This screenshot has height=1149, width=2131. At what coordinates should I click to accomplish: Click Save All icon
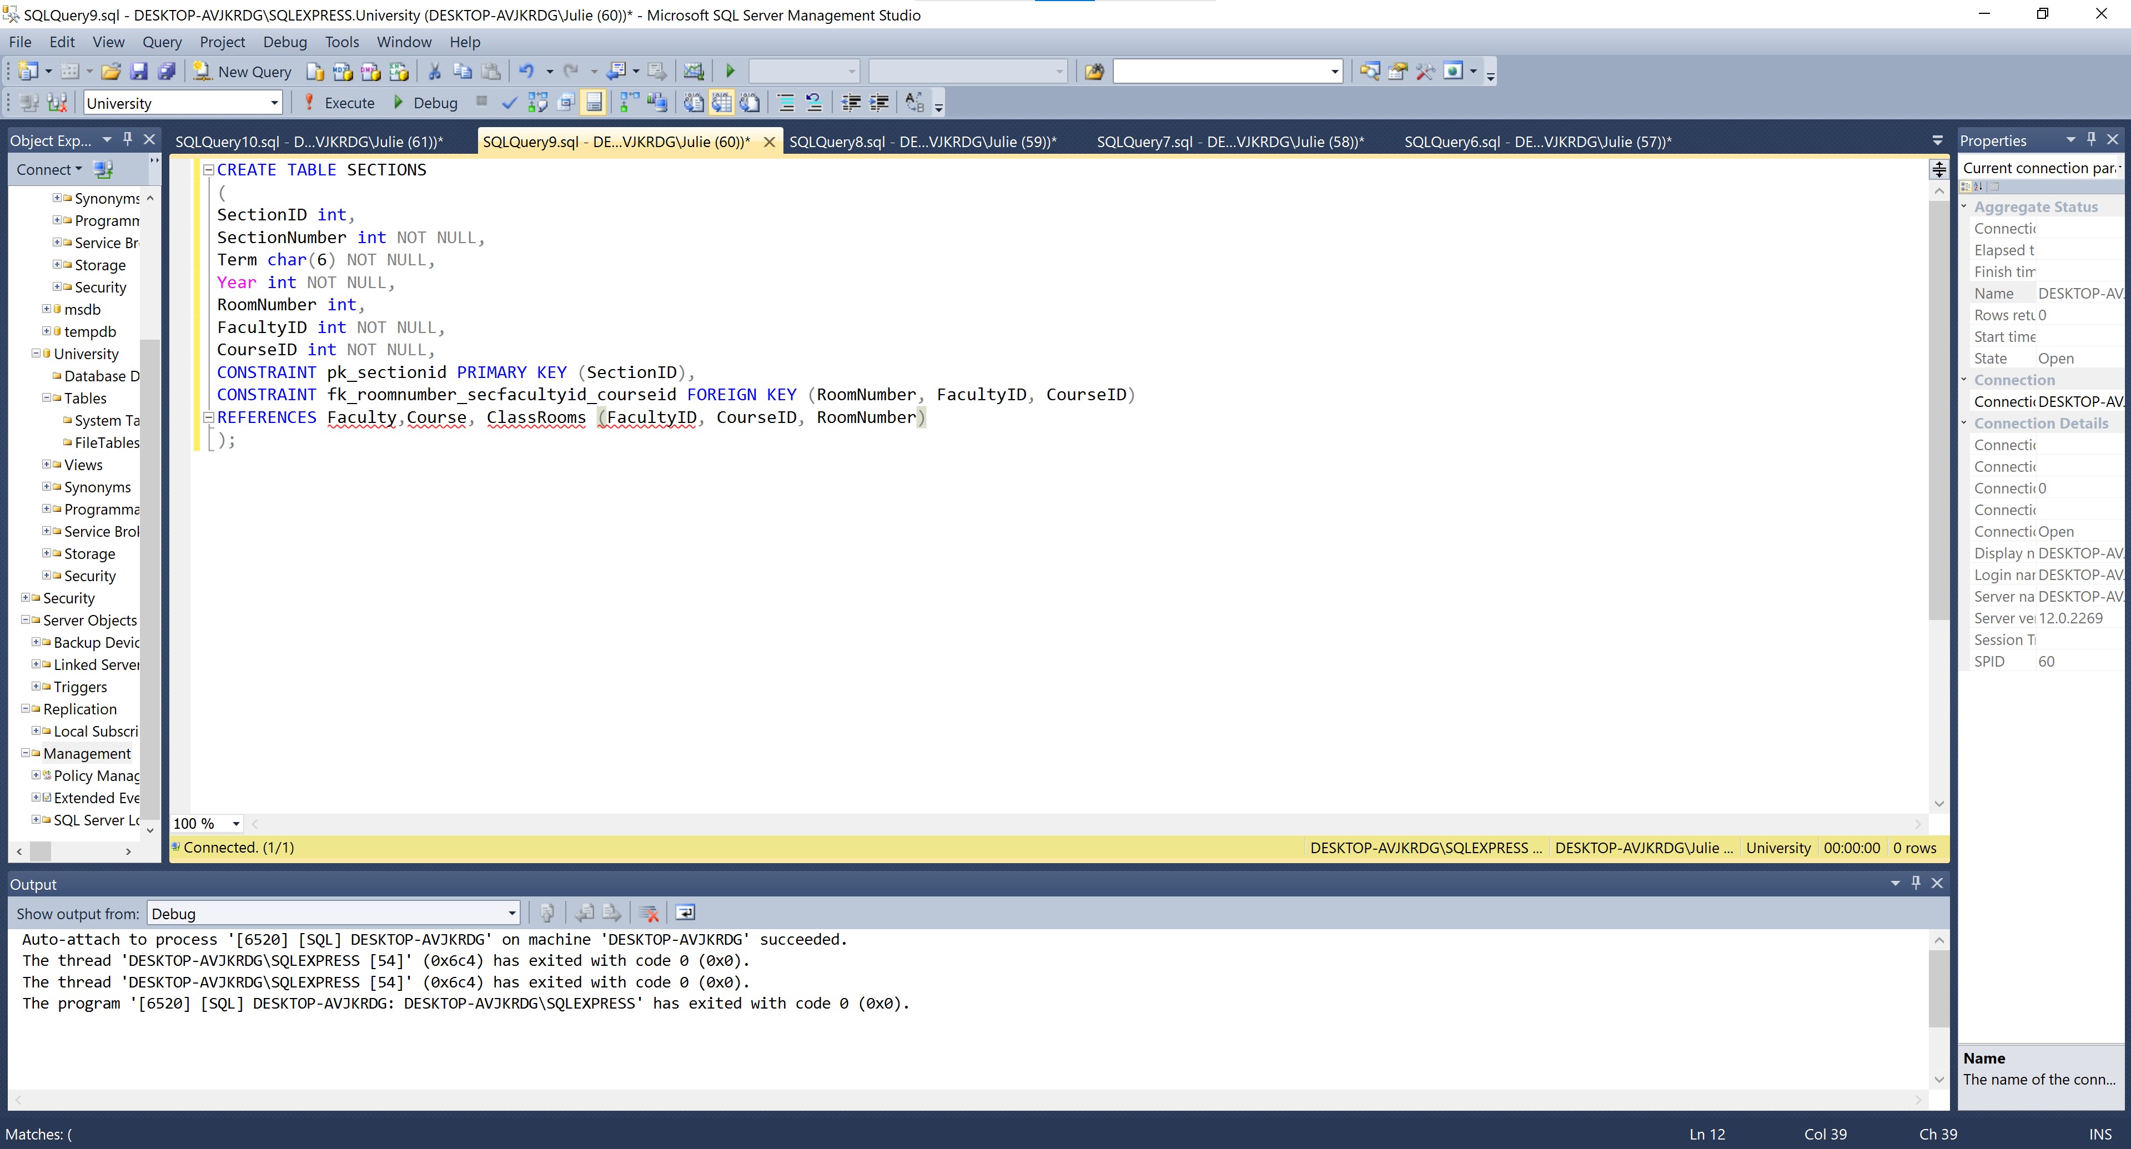167,72
